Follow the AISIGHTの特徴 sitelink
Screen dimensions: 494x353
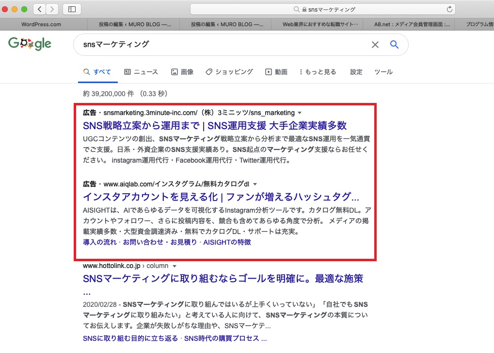(227, 242)
